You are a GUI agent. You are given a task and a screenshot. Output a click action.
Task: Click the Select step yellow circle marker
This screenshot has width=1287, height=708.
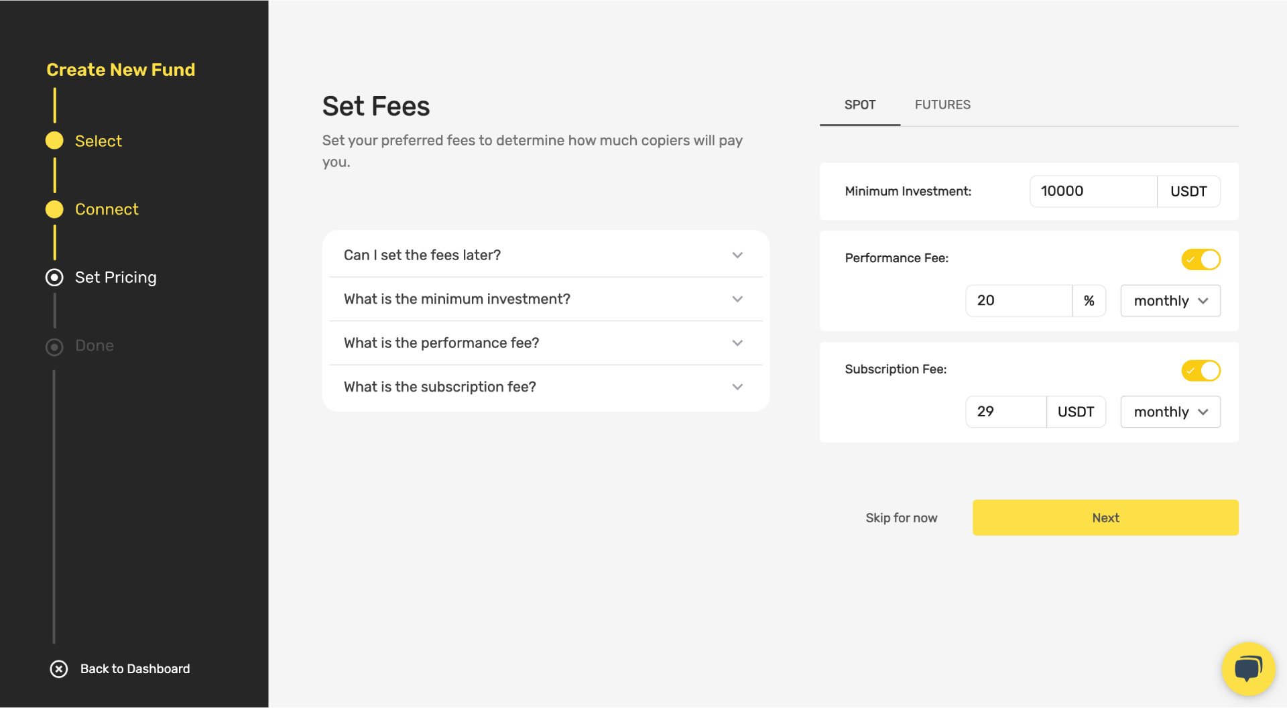pyautogui.click(x=54, y=141)
